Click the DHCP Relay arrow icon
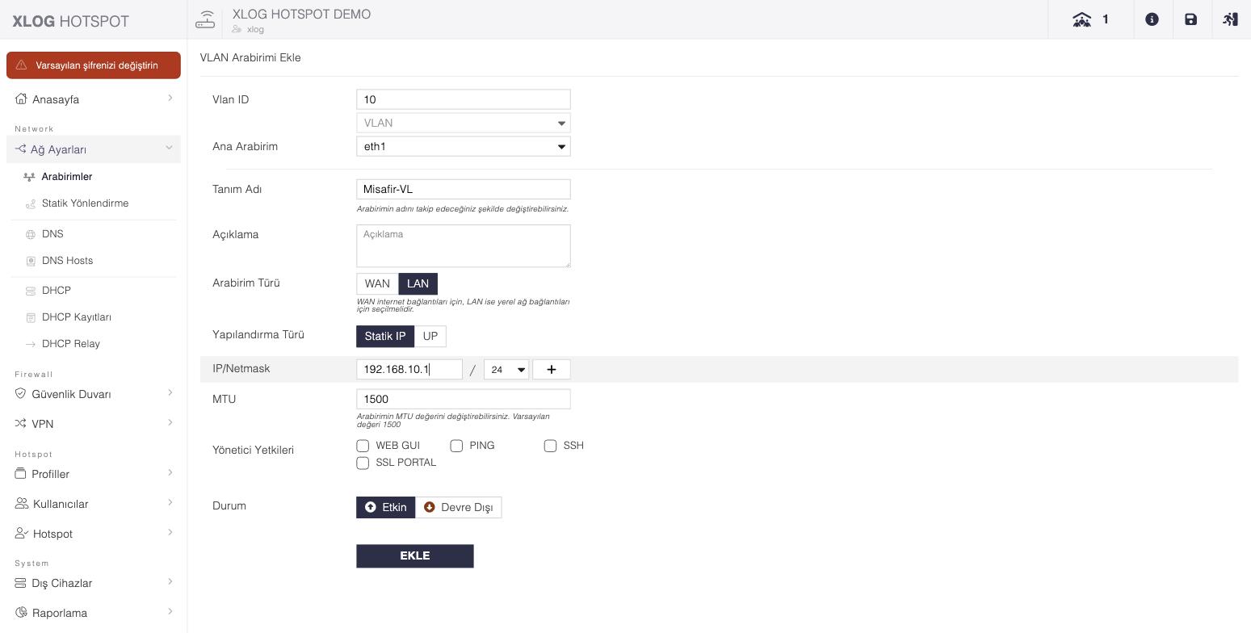The image size is (1251, 633). pyautogui.click(x=31, y=344)
